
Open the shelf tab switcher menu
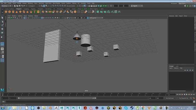tap(2, 9)
